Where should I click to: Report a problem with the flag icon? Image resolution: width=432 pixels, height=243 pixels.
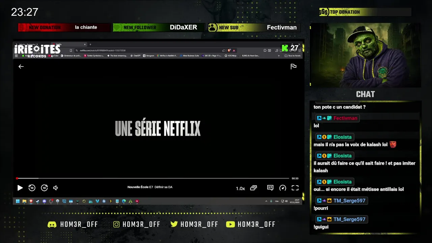pyautogui.click(x=294, y=66)
